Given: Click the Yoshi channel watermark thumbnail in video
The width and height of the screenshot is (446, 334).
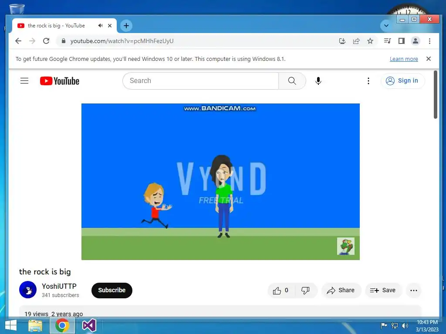Looking at the screenshot, I should coord(345,246).
